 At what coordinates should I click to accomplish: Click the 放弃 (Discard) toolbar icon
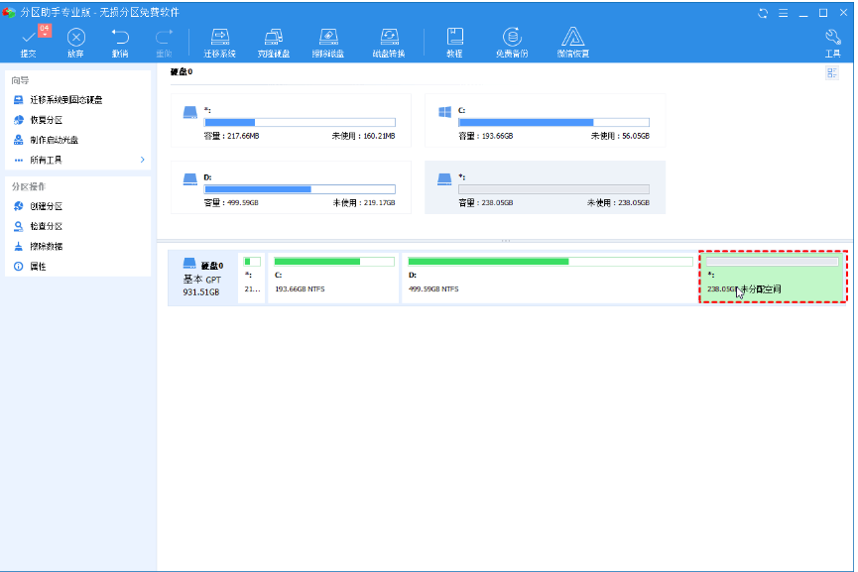(x=75, y=40)
